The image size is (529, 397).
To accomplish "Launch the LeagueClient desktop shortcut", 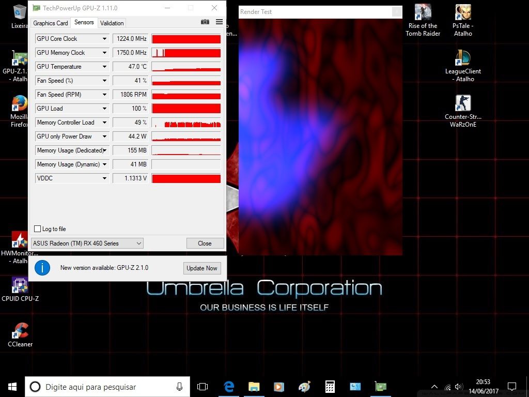I will [x=463, y=66].
